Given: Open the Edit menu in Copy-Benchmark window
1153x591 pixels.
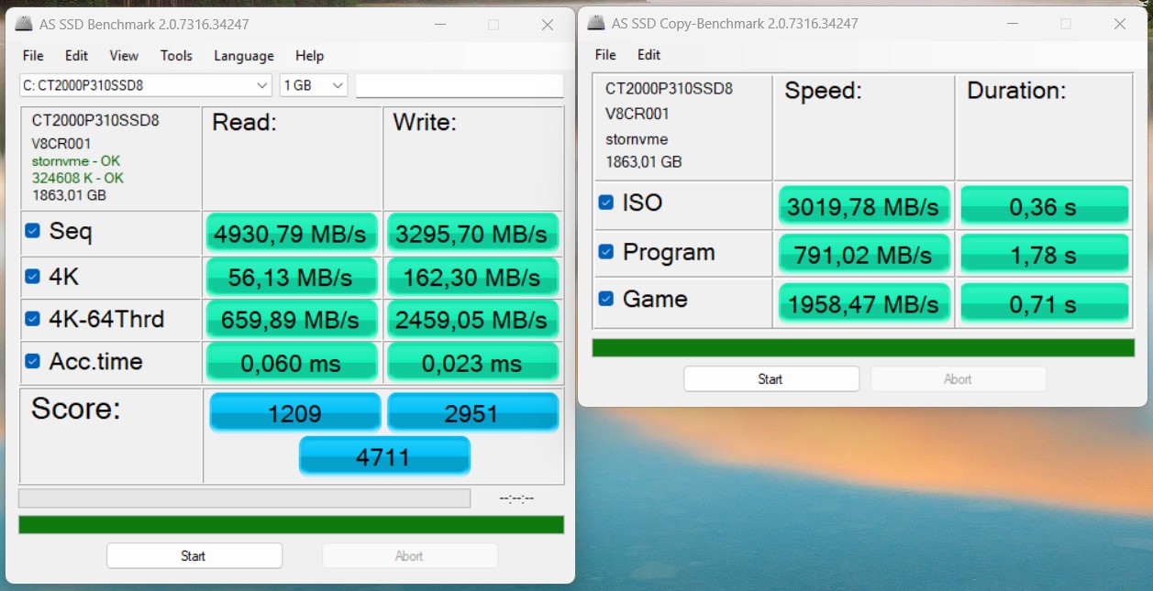Looking at the screenshot, I should [x=649, y=55].
